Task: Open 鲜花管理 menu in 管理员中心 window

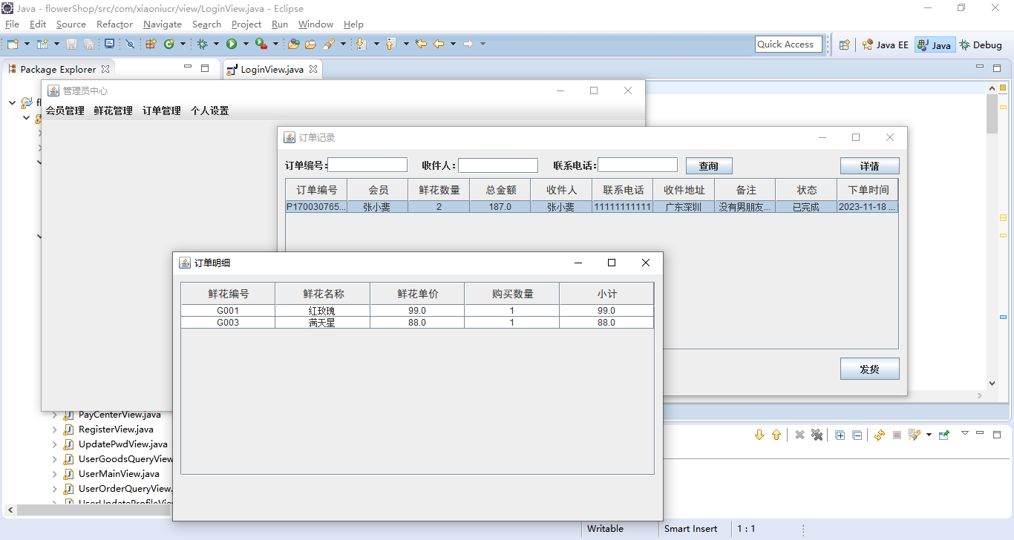Action: tap(114, 111)
